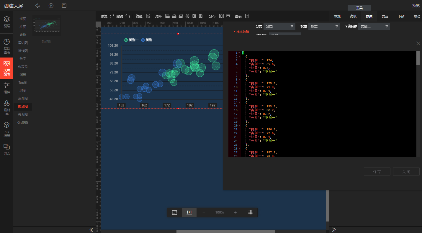
Task: Click the align top icon
Action: 194,16
